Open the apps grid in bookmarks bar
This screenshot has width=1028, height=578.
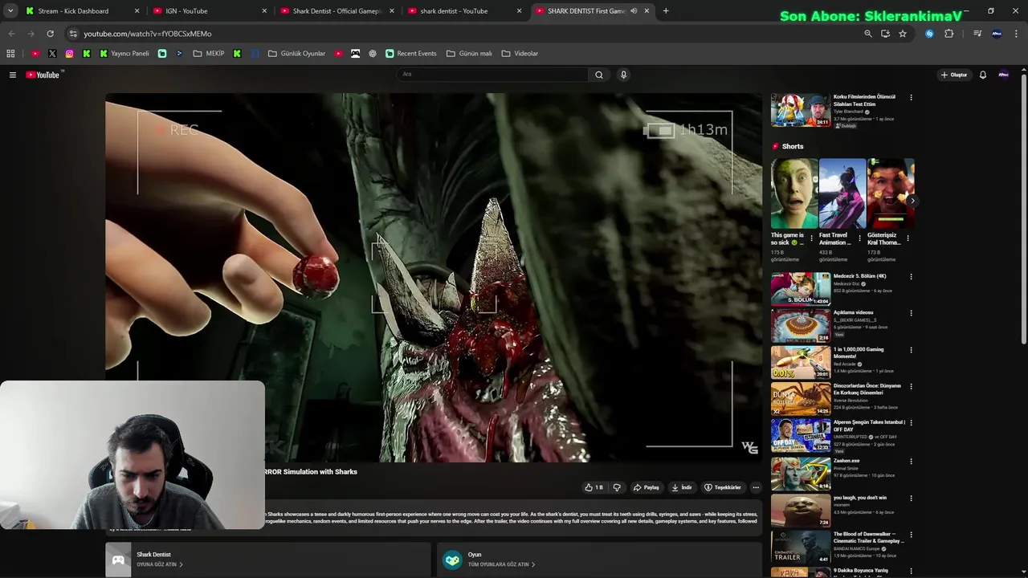pos(10,54)
